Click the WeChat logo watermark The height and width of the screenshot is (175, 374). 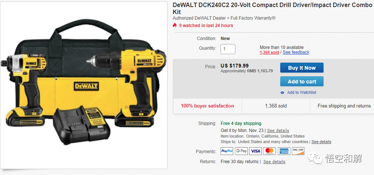315,158
